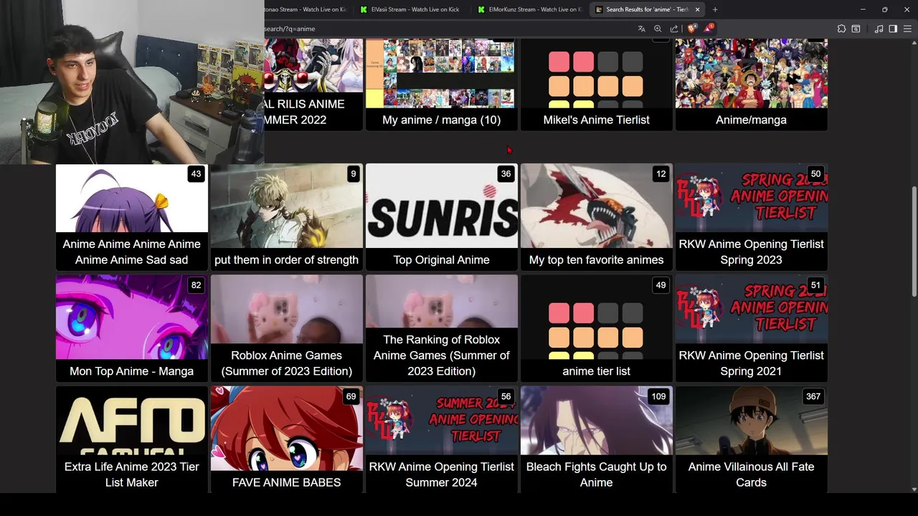Open the FAVE ANIME BABES template
Screen dimensions: 918x516
[x=287, y=439]
